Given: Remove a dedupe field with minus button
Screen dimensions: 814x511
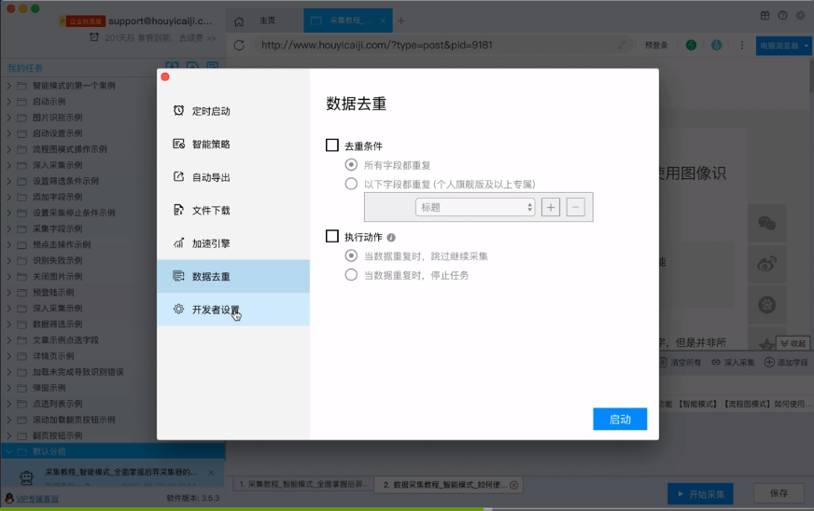Looking at the screenshot, I should (576, 207).
